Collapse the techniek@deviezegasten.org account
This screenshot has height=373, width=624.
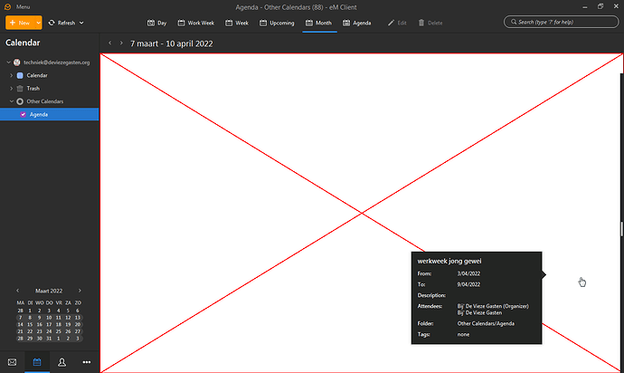[8, 62]
